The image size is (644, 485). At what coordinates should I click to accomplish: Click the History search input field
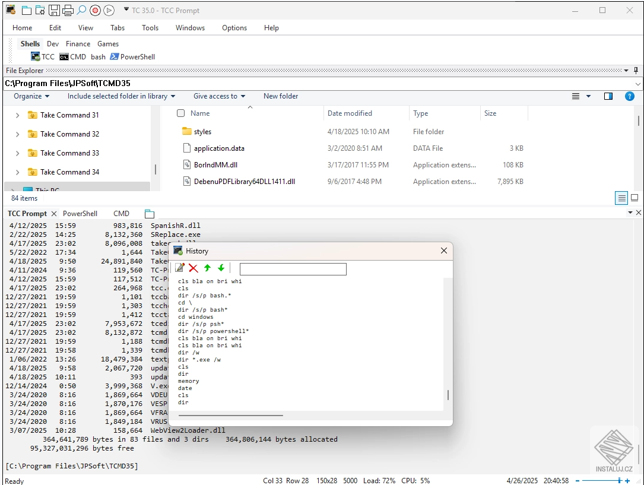(x=293, y=269)
